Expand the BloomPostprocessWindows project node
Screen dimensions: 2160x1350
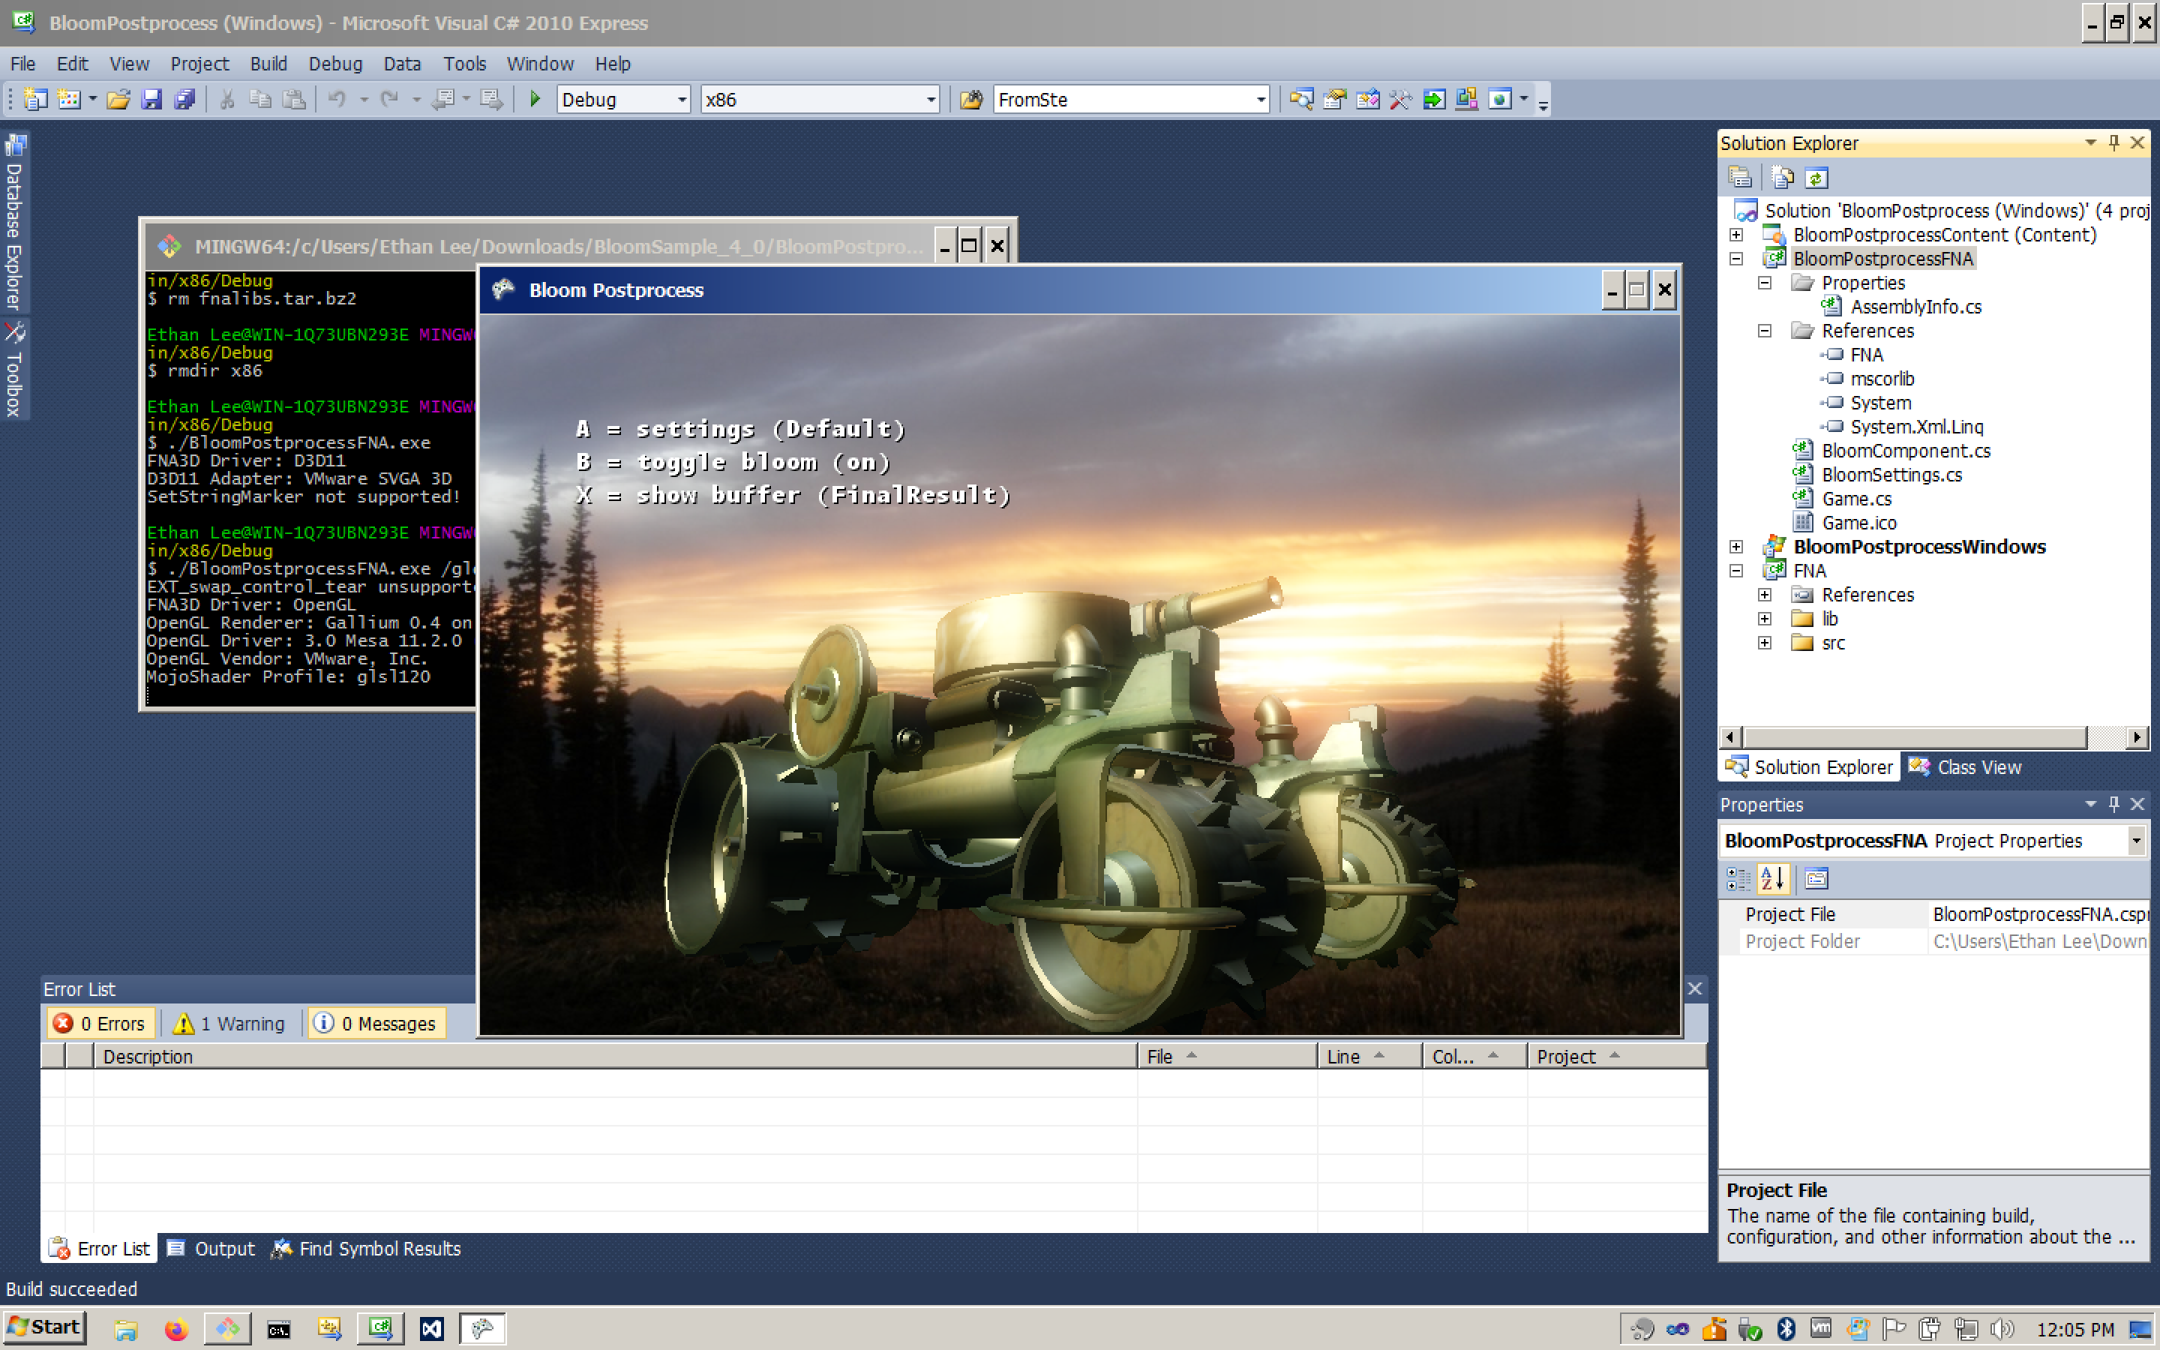[1737, 547]
